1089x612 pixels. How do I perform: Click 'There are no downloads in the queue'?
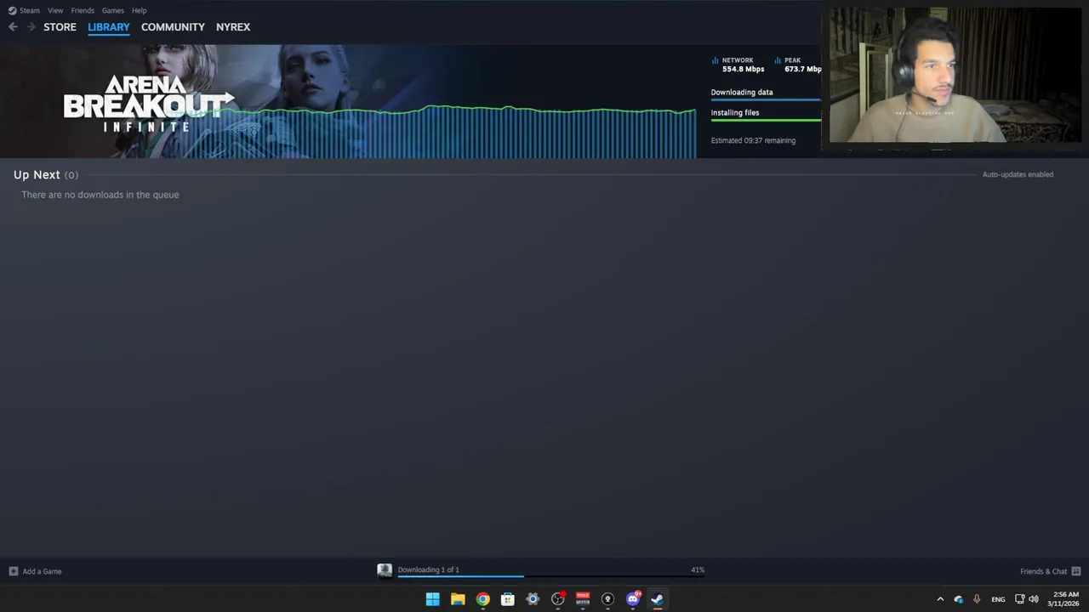click(x=100, y=195)
